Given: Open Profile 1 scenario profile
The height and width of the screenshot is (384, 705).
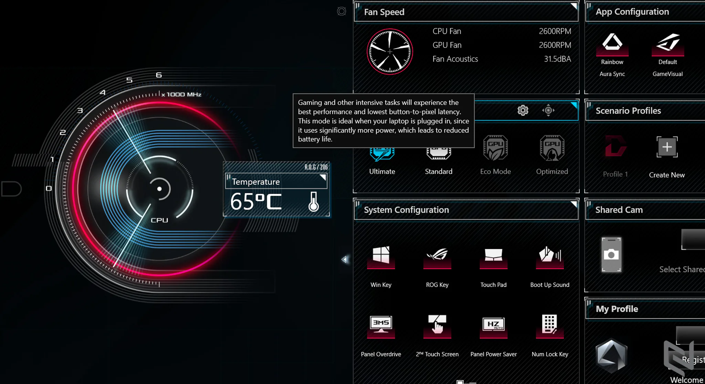Looking at the screenshot, I should pos(615,157).
